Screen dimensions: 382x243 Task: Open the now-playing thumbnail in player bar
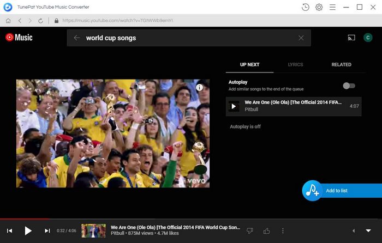(x=93, y=230)
